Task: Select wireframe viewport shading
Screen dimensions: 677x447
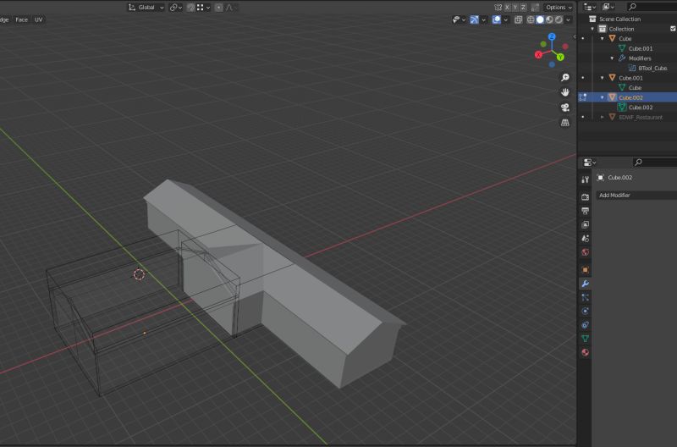Action: [x=531, y=19]
